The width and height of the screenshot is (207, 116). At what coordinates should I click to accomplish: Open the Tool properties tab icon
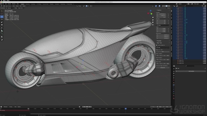[174, 69]
